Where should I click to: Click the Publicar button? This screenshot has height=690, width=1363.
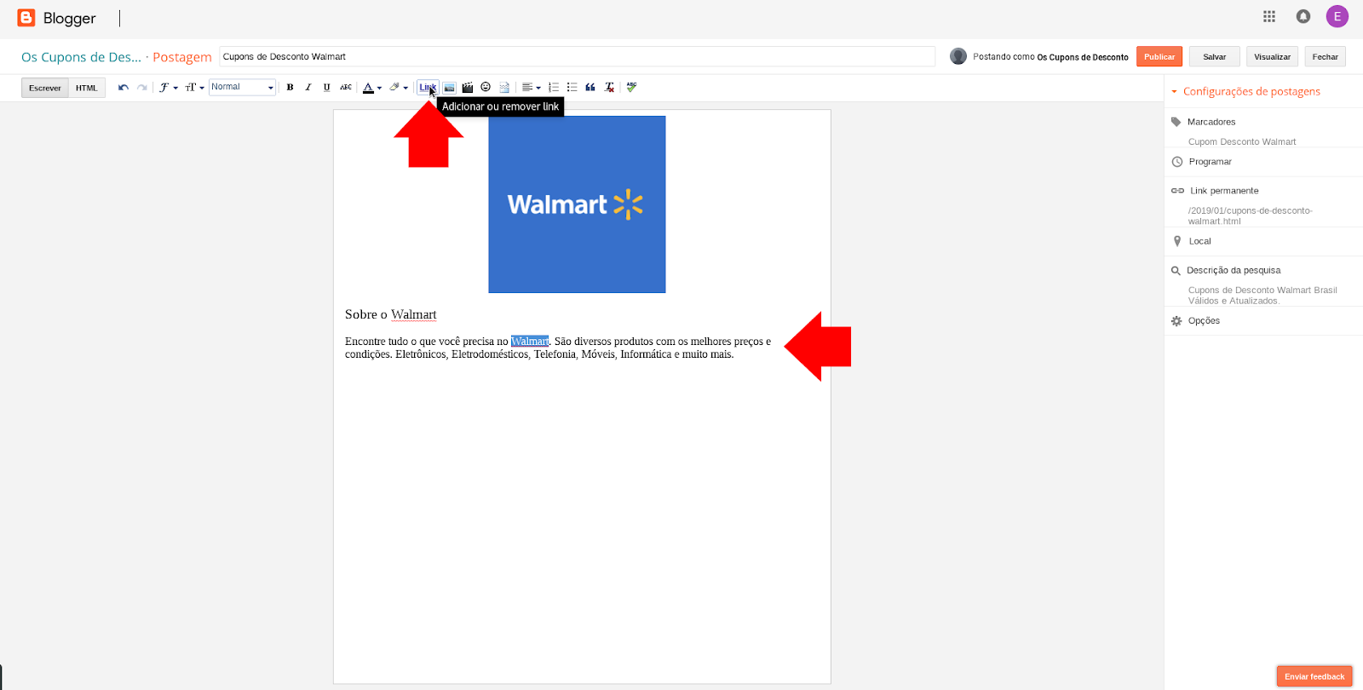pos(1159,57)
